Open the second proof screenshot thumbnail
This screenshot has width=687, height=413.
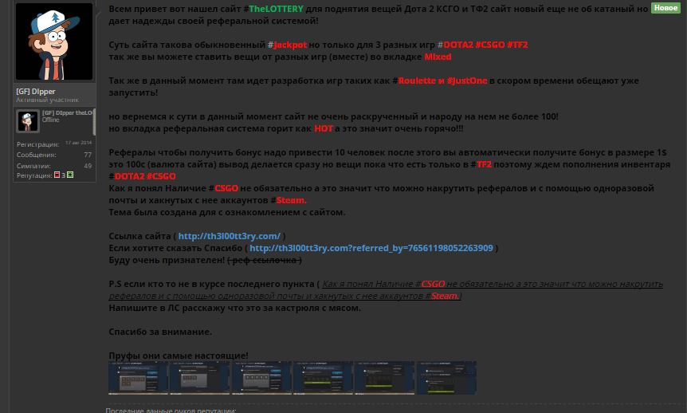click(200, 378)
